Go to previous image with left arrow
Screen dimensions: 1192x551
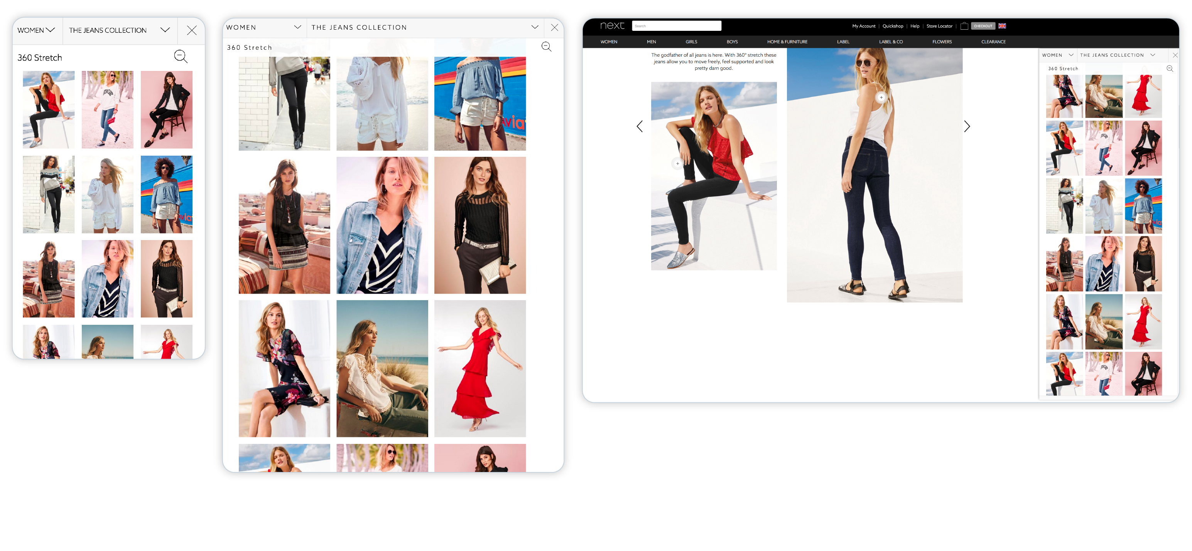[x=640, y=126]
